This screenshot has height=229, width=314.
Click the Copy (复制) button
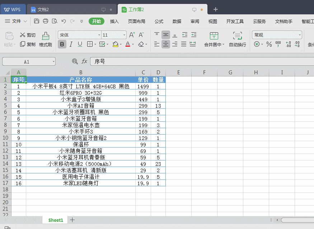click(x=28, y=44)
